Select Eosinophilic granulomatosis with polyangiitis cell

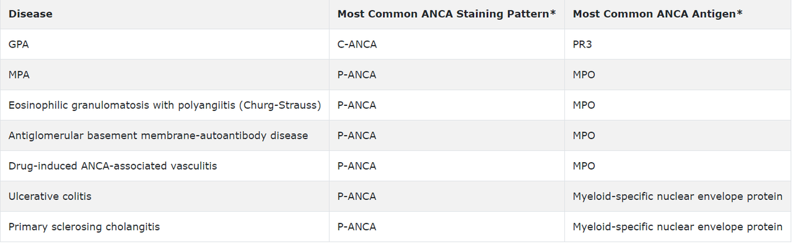[x=165, y=105]
